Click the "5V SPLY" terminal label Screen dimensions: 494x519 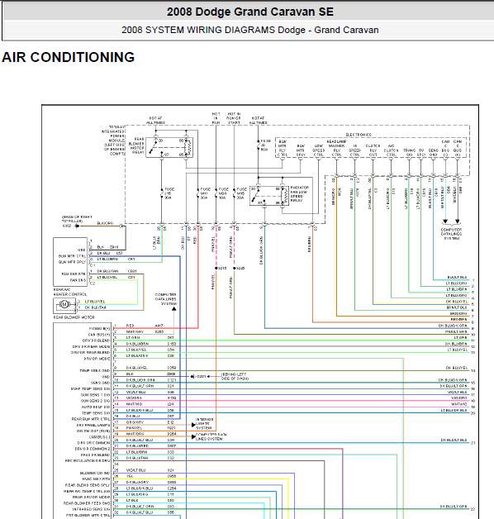pyautogui.click(x=421, y=153)
